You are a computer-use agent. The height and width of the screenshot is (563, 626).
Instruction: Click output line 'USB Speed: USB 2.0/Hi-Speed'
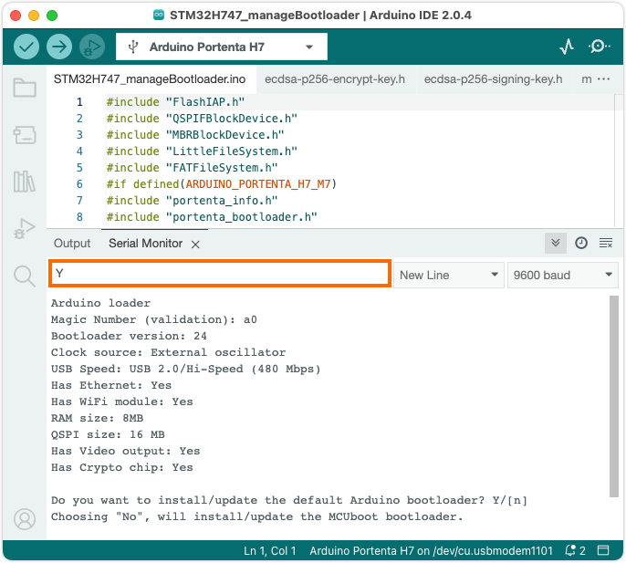coord(185,369)
